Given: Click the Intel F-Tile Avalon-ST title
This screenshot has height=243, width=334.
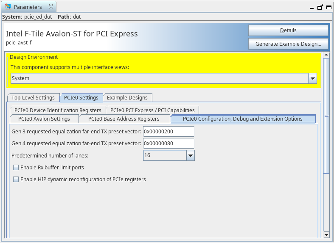Looking at the screenshot, I should [72, 34].
